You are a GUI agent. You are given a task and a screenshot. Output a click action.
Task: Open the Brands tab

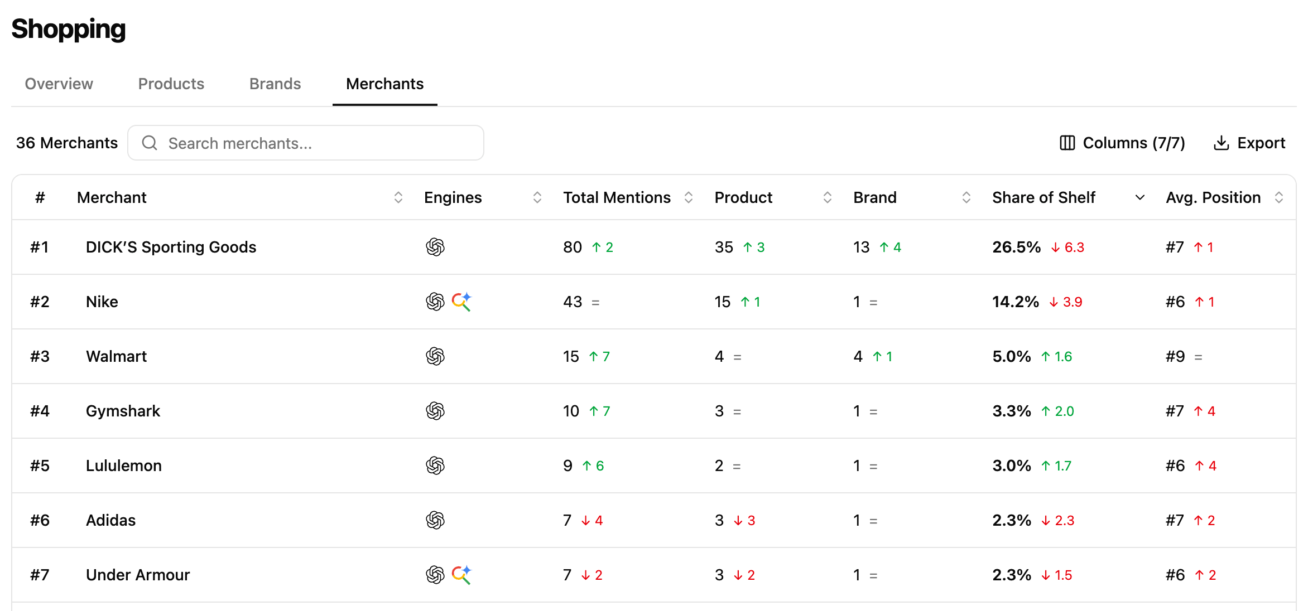275,84
